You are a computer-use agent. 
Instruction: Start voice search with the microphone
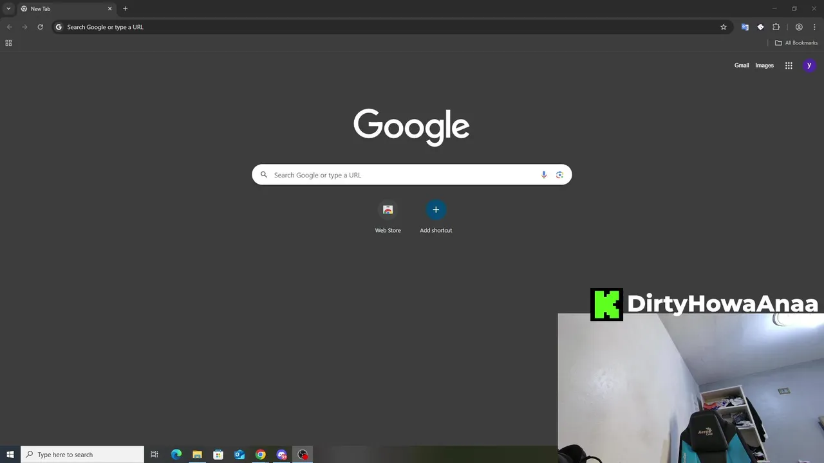(544, 175)
